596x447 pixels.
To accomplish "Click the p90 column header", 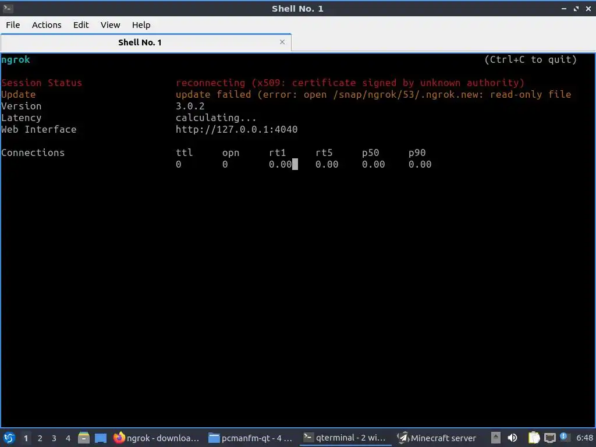I will [x=417, y=153].
